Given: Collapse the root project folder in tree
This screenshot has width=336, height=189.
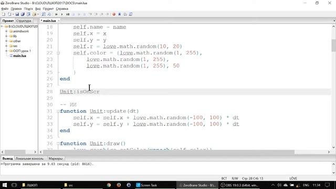Looking at the screenshot, I should pos(2,26).
